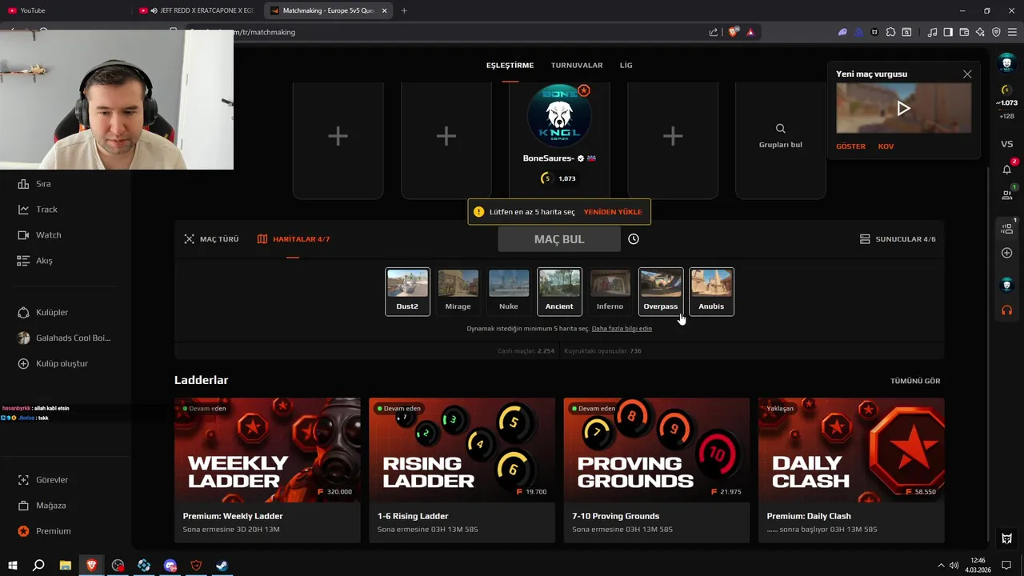The width and height of the screenshot is (1024, 576).
Task: Open Premium: Weekly Ladder card
Action: [267, 470]
